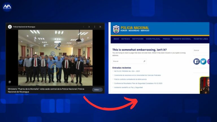The width and height of the screenshot is (217, 122).
Task: Click the Policía Nacional shield logo
Action: point(116,29)
